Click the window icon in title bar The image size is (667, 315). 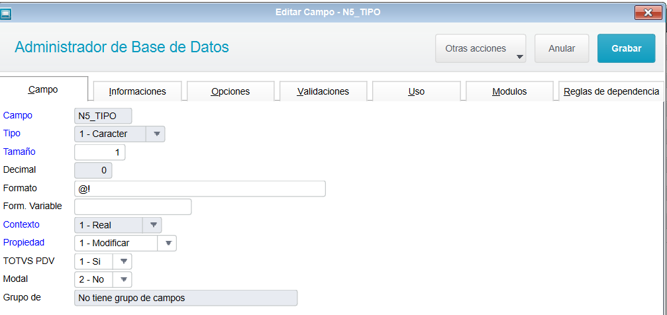(5, 14)
